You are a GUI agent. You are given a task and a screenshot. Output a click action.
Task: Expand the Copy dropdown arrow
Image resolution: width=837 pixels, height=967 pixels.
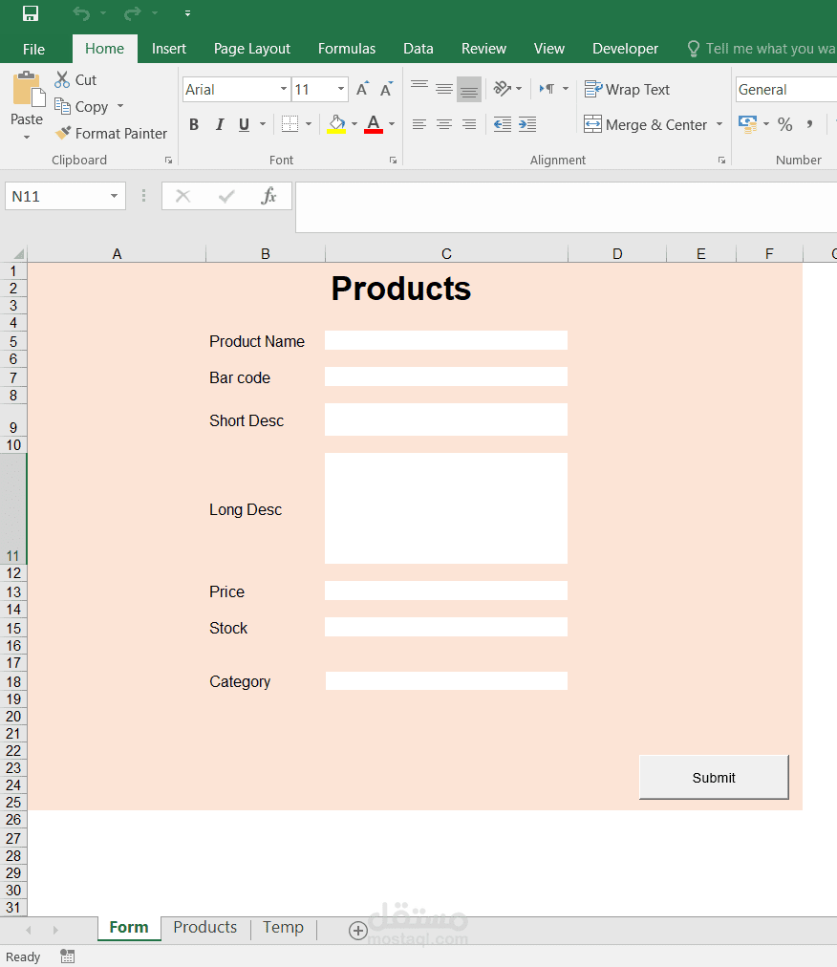120,106
